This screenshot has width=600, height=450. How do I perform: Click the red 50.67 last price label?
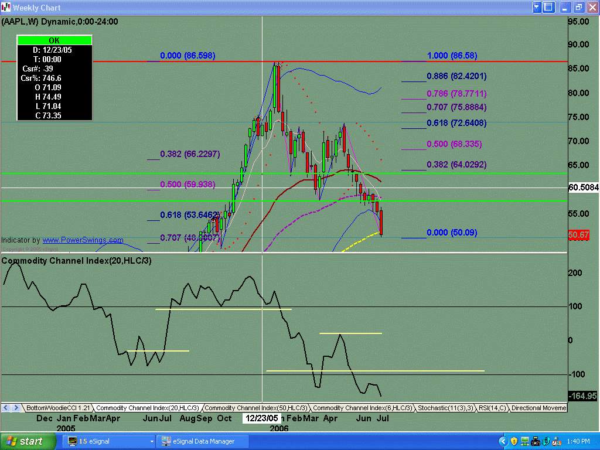tap(578, 234)
